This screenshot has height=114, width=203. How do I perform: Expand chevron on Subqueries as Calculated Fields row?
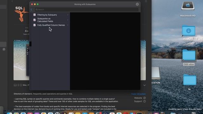(68, 20)
